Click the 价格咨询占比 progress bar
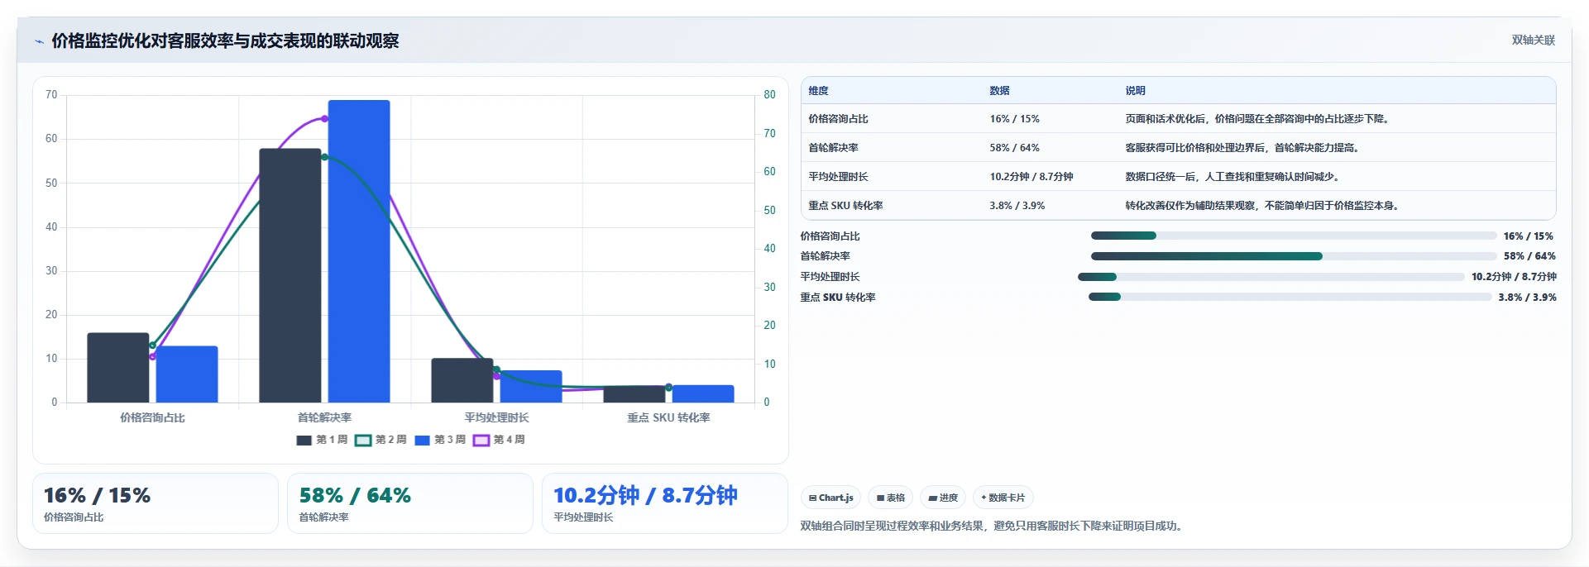Image resolution: width=1589 pixels, height=567 pixels. point(1294,236)
